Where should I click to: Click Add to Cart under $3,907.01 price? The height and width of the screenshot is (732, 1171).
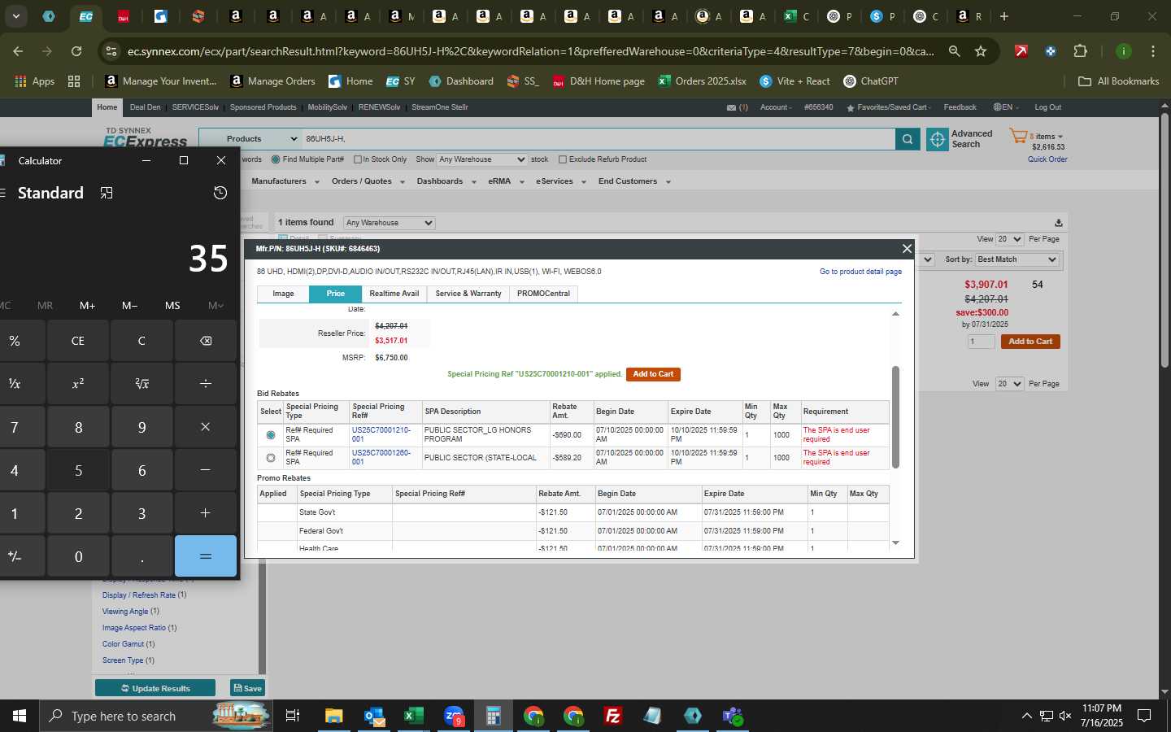pyautogui.click(x=1030, y=342)
